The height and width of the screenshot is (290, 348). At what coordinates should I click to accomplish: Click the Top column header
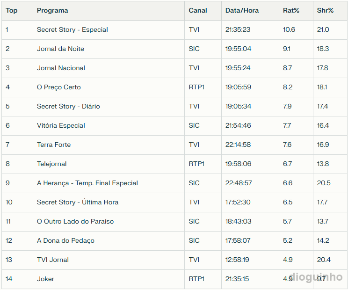(12, 10)
